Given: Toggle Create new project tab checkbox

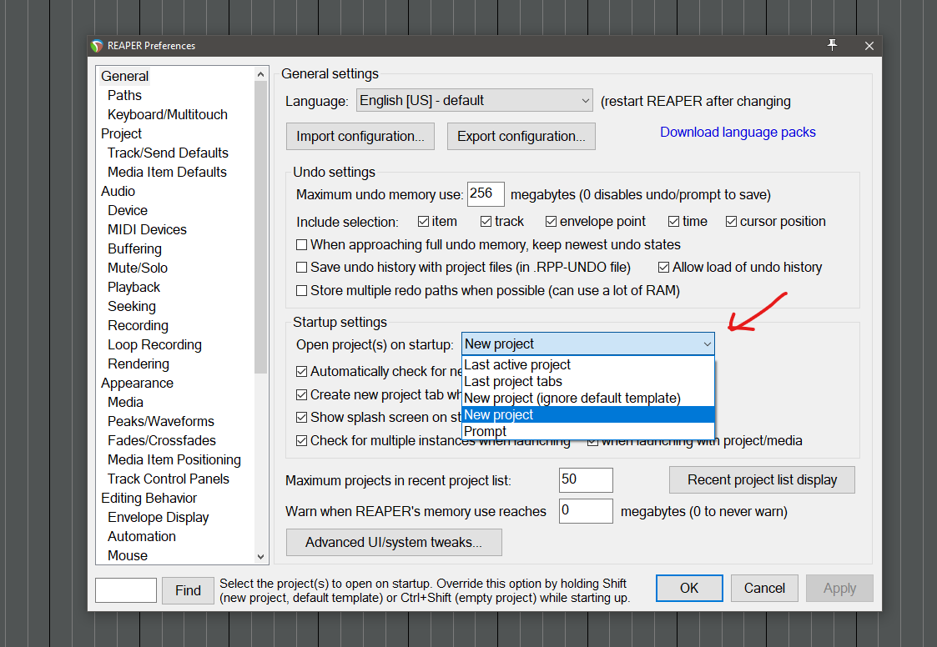Looking at the screenshot, I should click(x=302, y=395).
